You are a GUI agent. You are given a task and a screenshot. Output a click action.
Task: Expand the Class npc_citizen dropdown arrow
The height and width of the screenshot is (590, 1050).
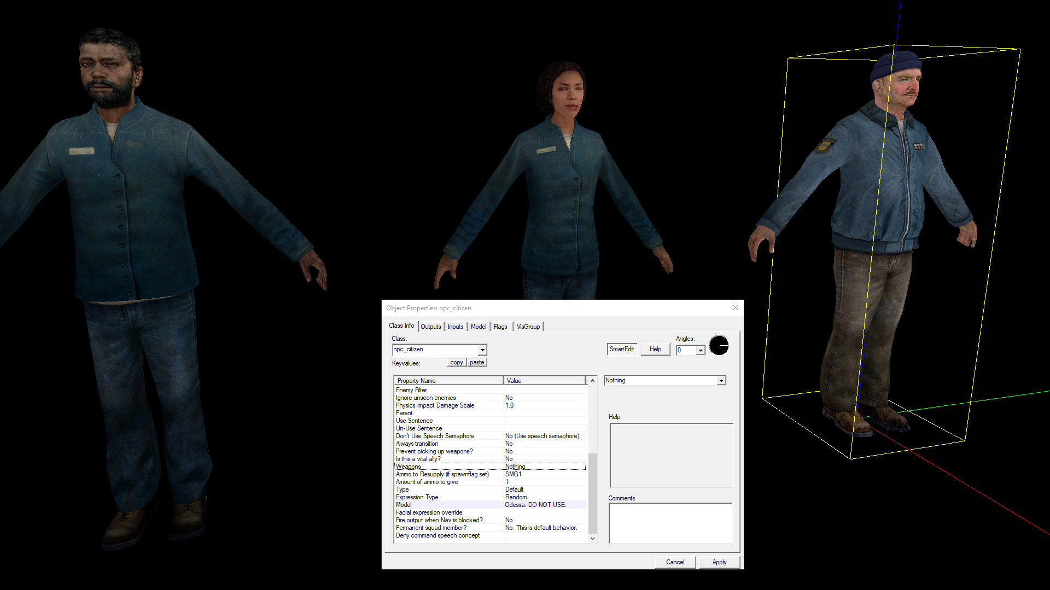pyautogui.click(x=482, y=350)
